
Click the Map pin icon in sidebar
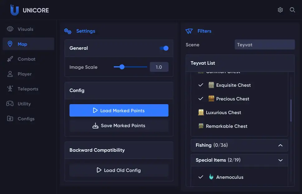point(10,44)
